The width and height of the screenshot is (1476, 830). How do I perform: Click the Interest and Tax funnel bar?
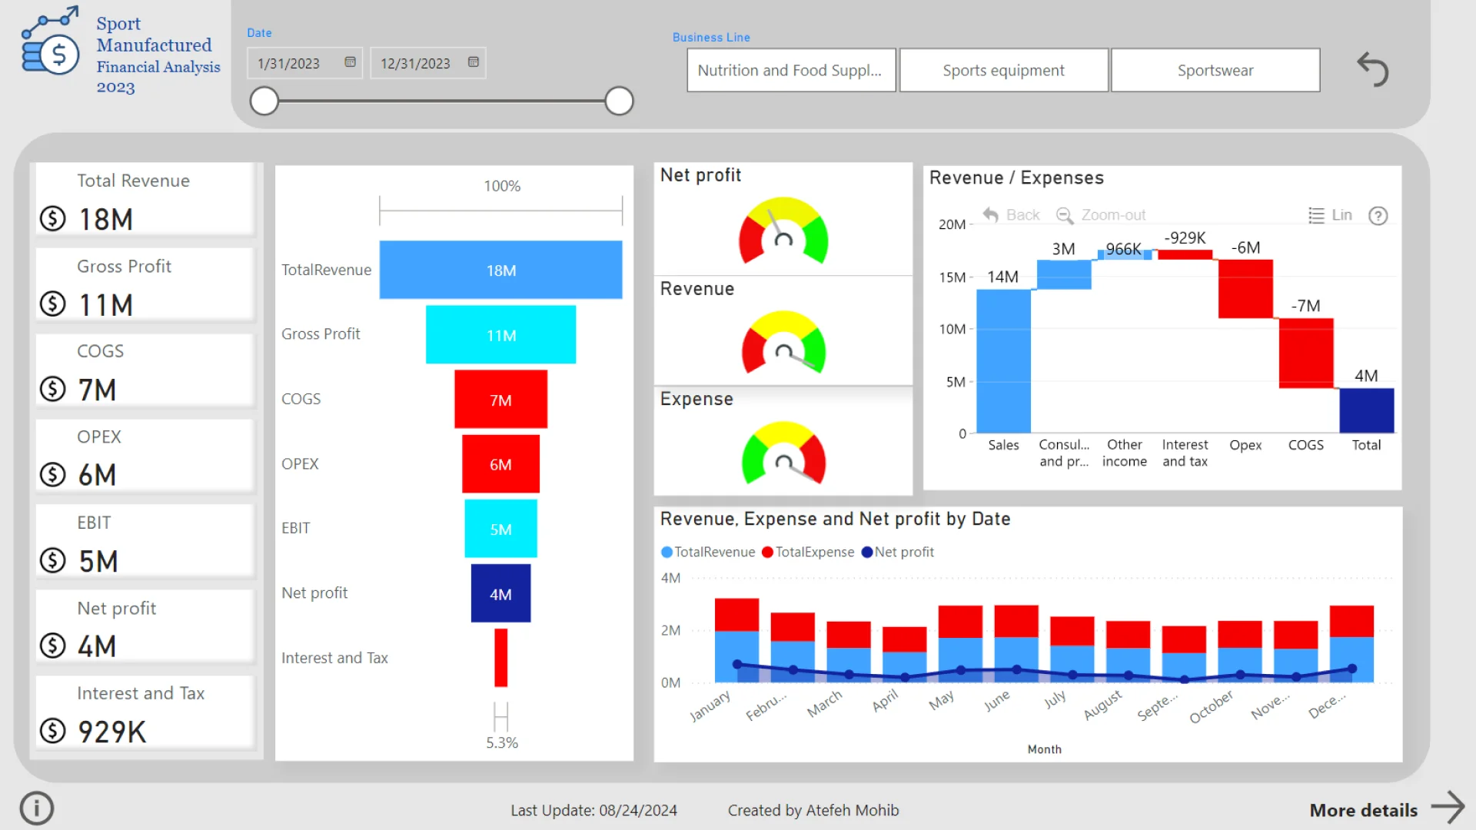pyautogui.click(x=500, y=658)
